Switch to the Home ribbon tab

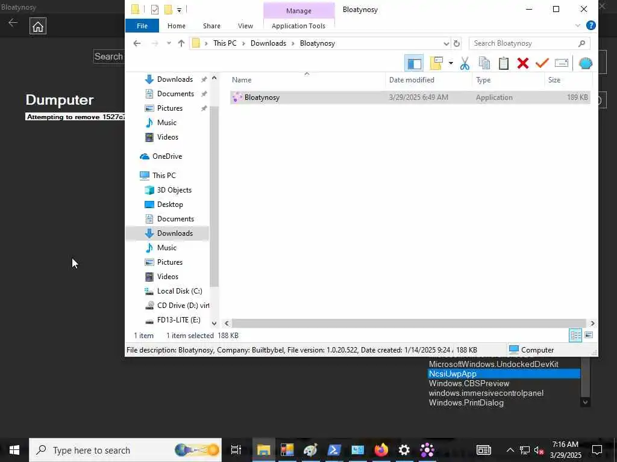[177, 26]
